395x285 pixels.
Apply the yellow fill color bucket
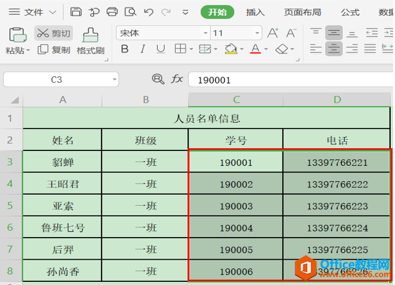point(230,49)
